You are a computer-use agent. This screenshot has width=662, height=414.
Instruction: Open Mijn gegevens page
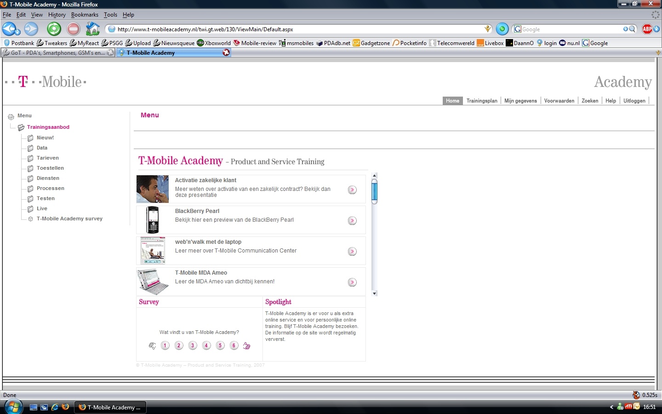coord(520,101)
